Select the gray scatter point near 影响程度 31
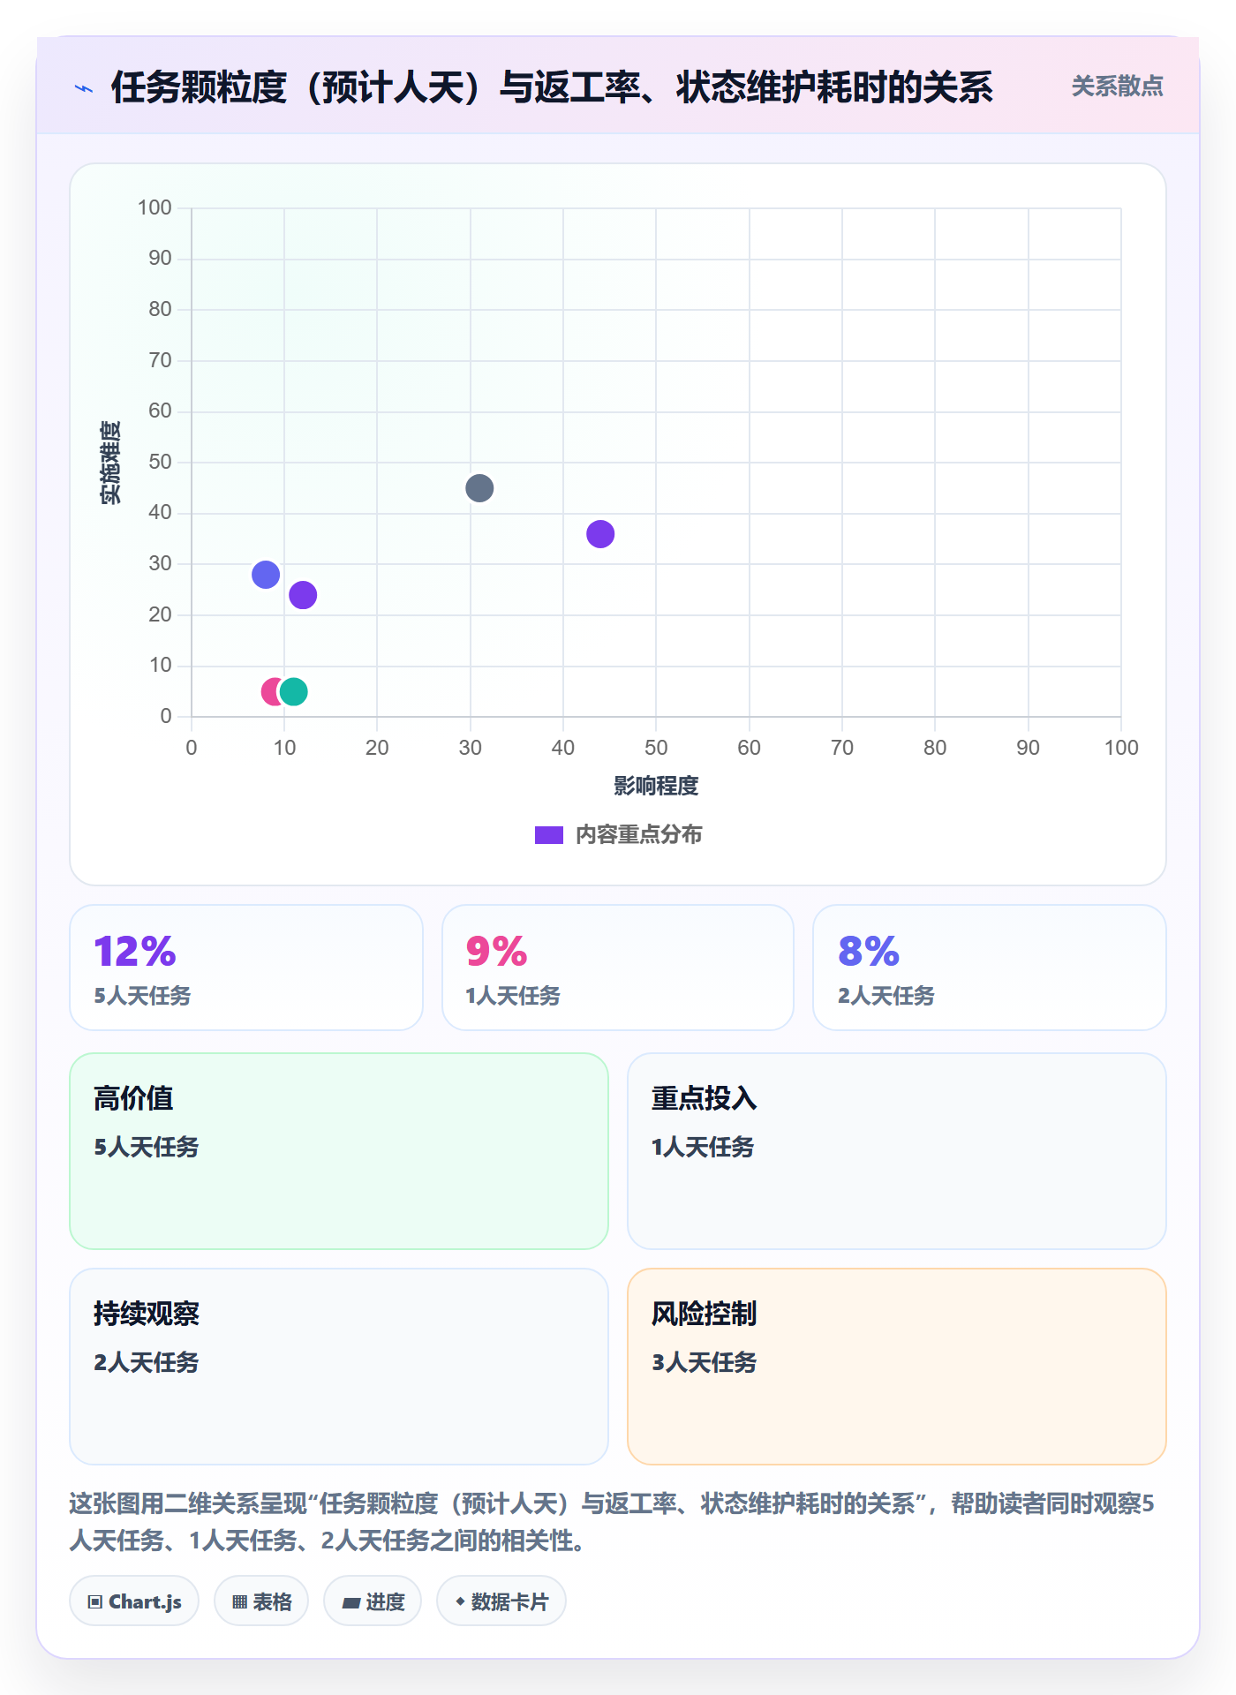The width and height of the screenshot is (1236, 1695). click(x=479, y=488)
